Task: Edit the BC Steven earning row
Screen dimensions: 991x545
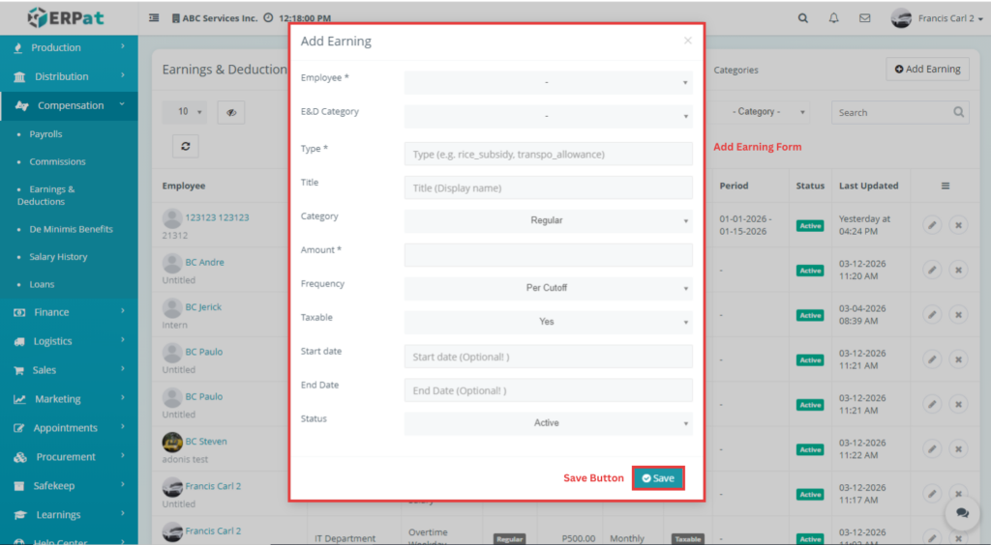Action: (932, 449)
